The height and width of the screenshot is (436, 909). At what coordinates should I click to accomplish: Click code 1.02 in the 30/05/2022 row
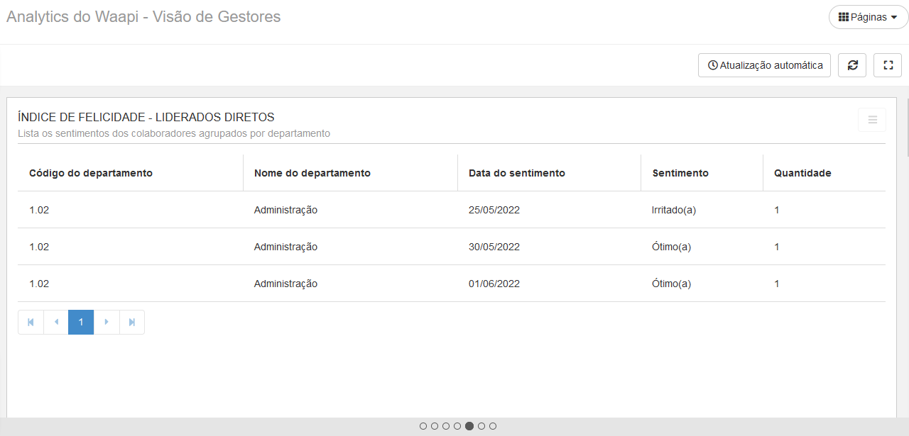pyautogui.click(x=39, y=247)
